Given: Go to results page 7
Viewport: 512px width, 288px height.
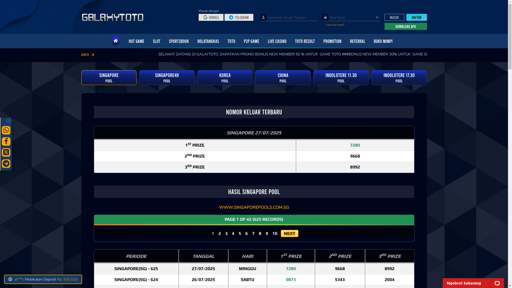Looking at the screenshot, I should [x=253, y=233].
